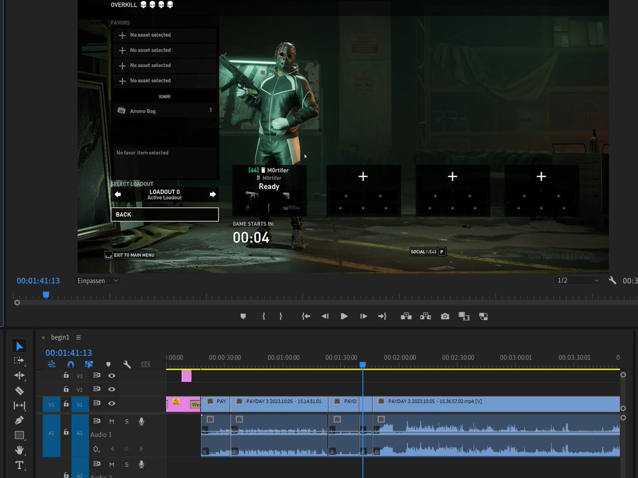Toggle Snap in timeline magnet icon

coord(70,364)
